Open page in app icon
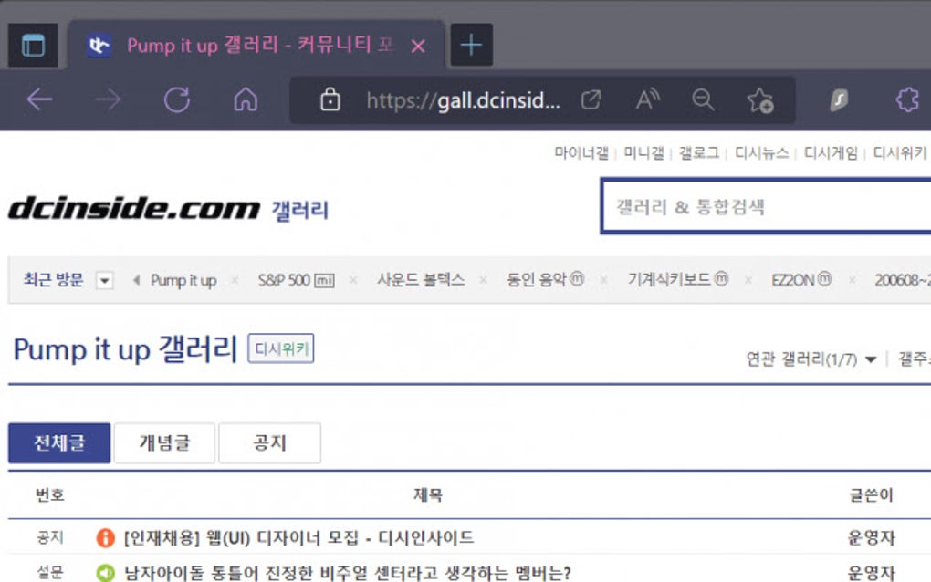931x582 pixels. [x=591, y=99]
